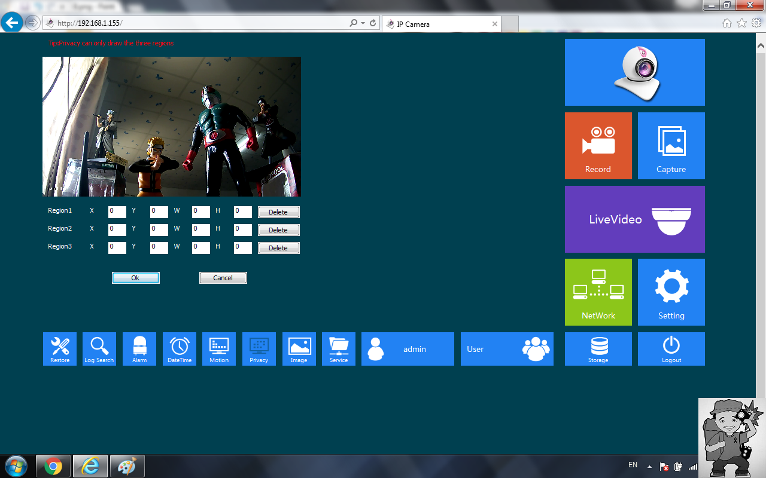766x478 pixels.
Task: Close the IP Camera tab
Action: pyautogui.click(x=495, y=24)
